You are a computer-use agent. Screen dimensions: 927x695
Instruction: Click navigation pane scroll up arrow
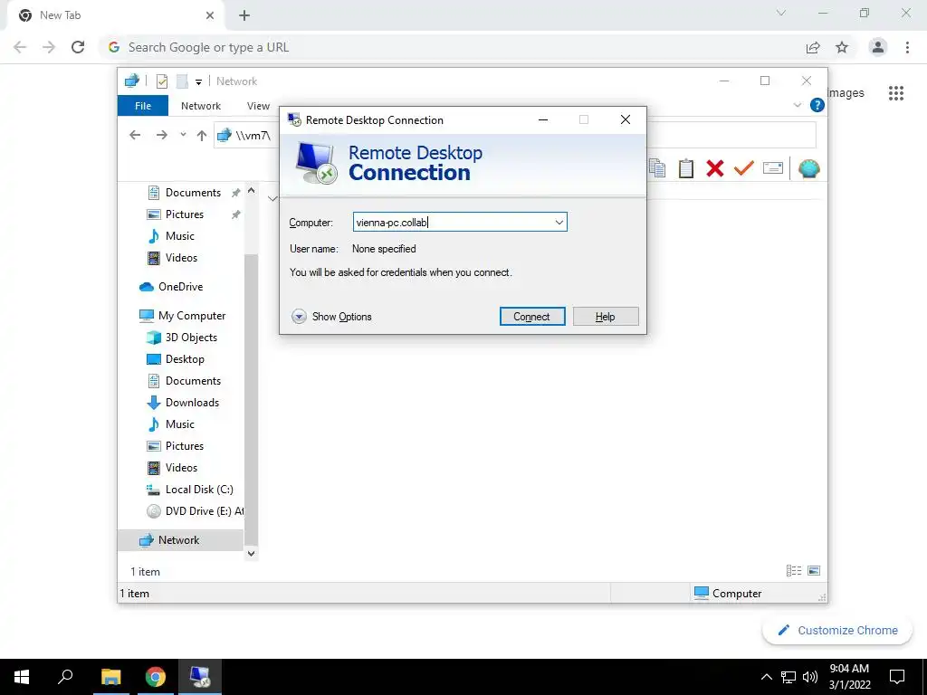click(x=252, y=190)
